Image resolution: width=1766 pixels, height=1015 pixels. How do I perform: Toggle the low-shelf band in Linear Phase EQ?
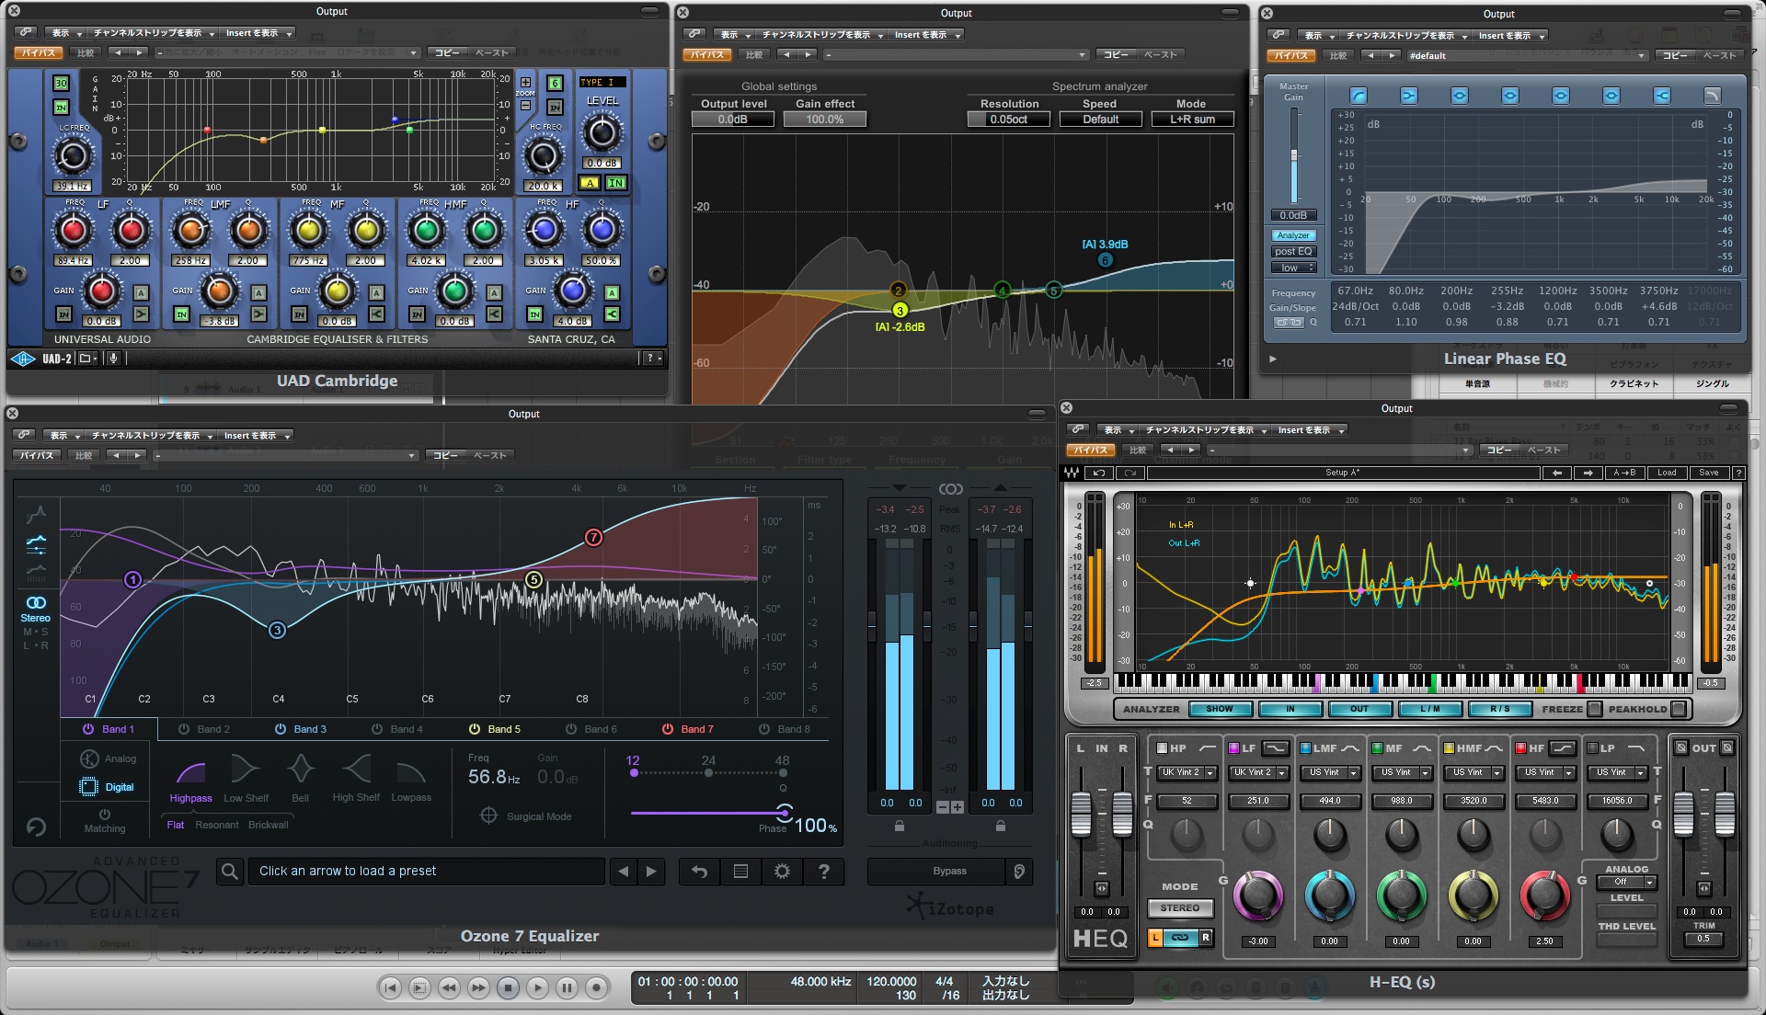pos(1409,96)
